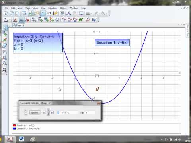Click the left arrow in Constant Controller

click(x=45, y=113)
